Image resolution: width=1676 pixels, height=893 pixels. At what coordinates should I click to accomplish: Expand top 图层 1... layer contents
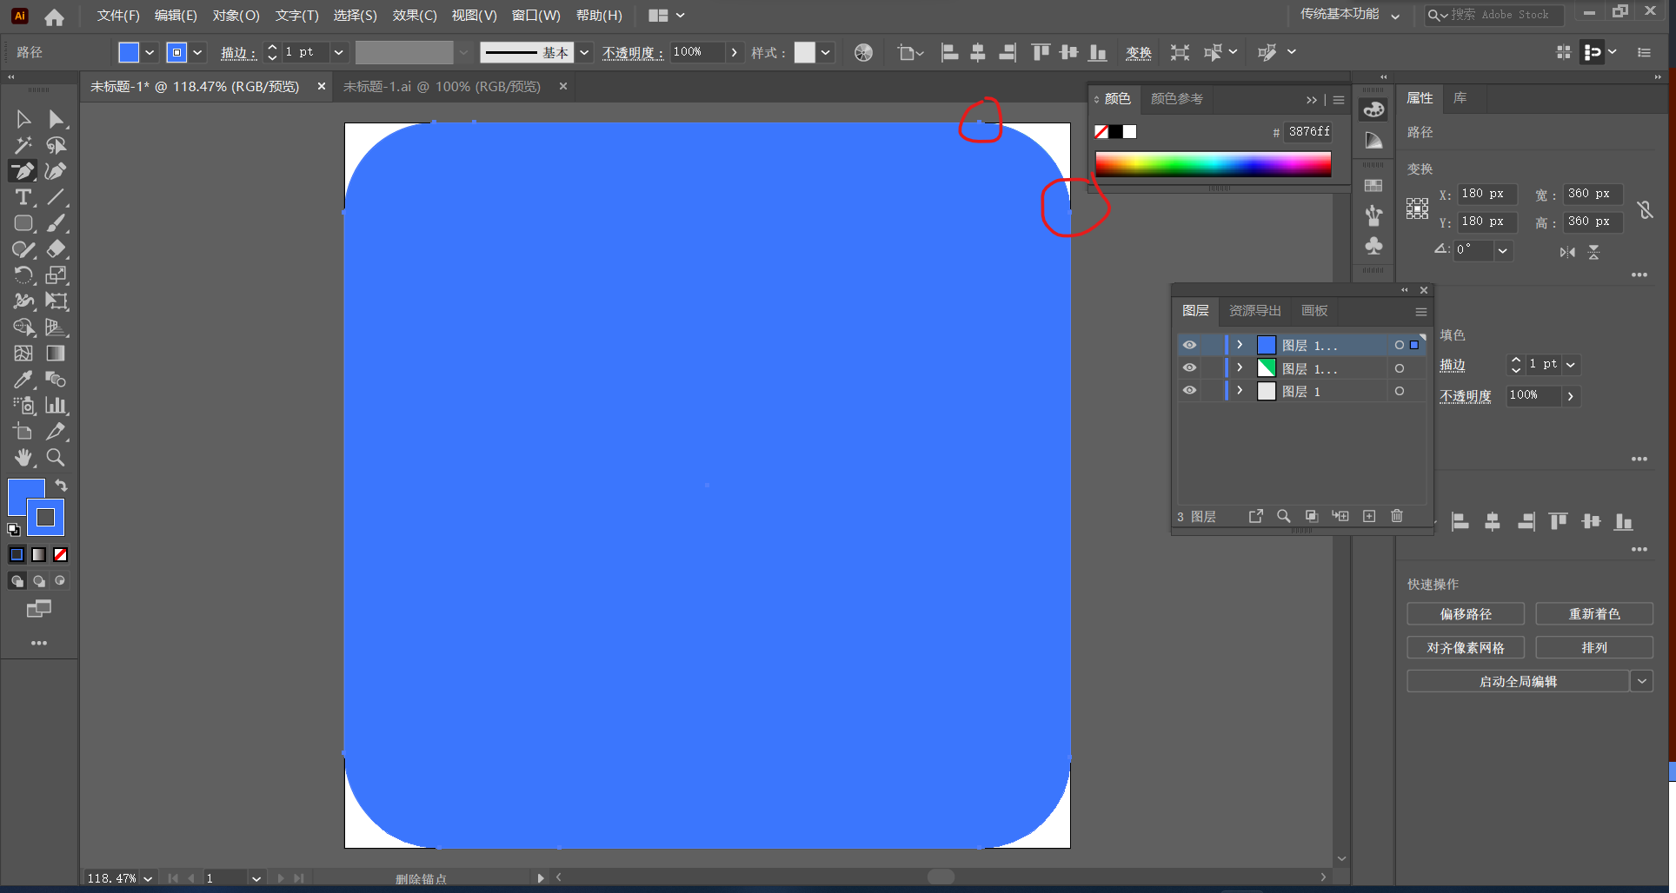1240,345
